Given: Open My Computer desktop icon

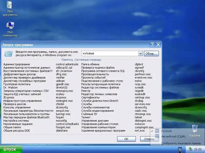Looking at the screenshot, I should pos(10,29).
